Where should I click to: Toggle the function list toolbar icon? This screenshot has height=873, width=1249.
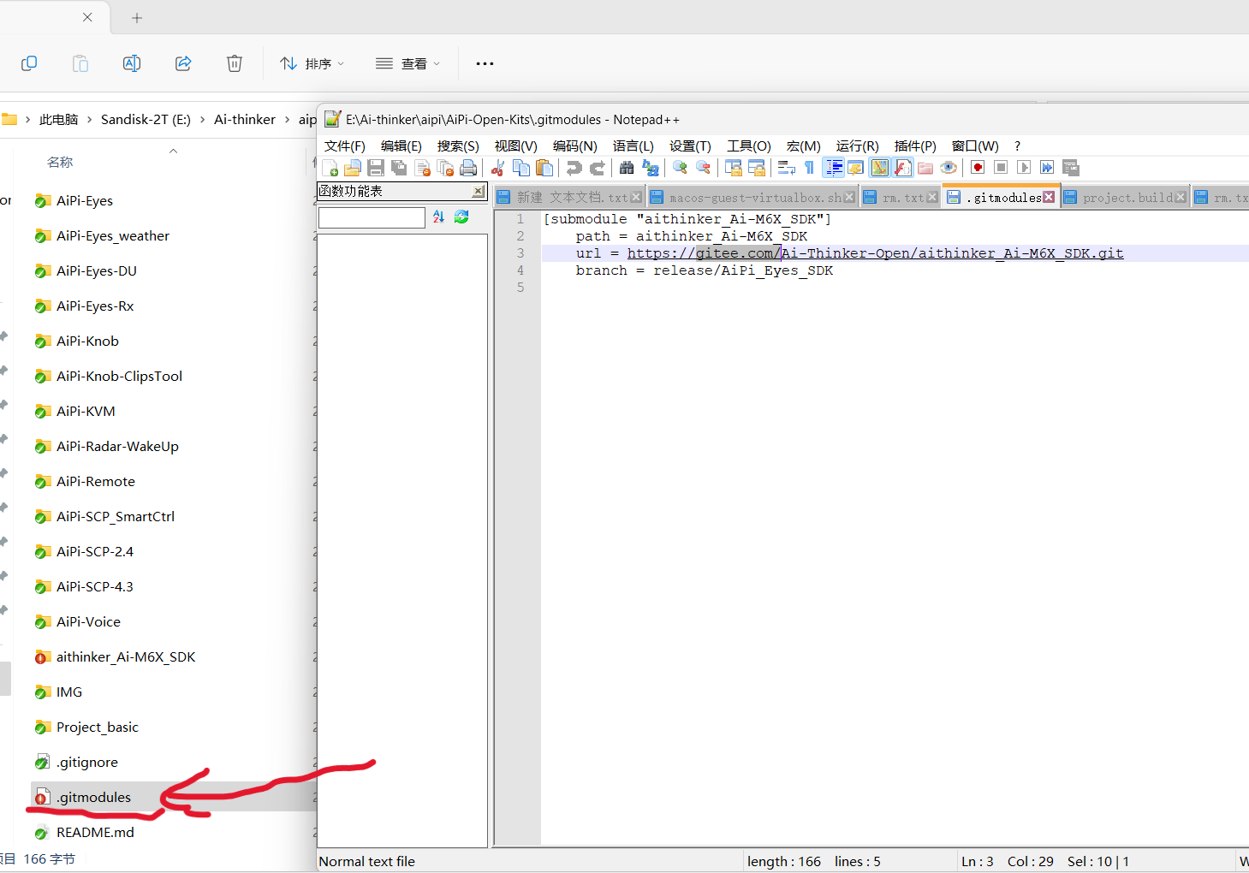(x=903, y=168)
